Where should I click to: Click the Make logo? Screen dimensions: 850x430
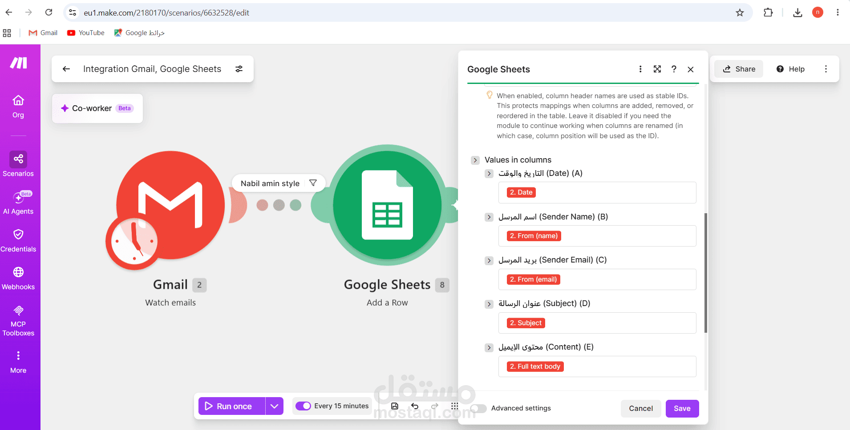19,63
